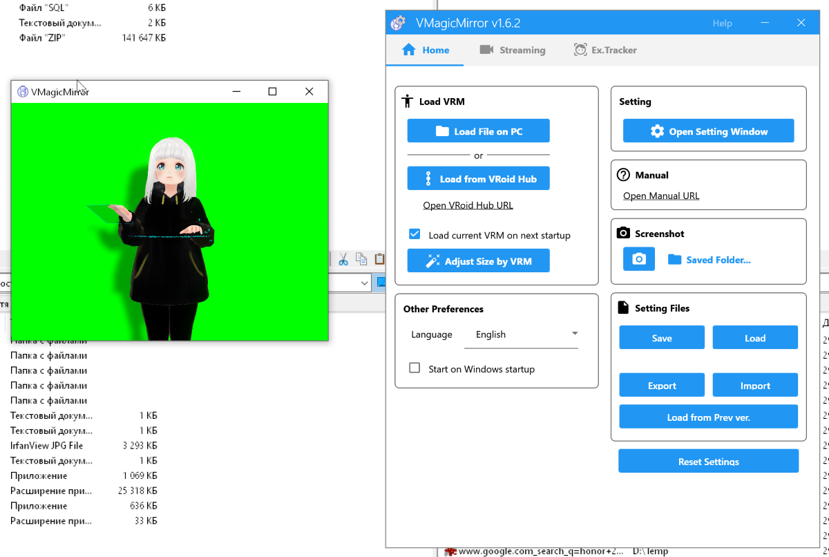Take a screenshot with the camera button
Viewport: 829px width, 557px height.
[639, 259]
